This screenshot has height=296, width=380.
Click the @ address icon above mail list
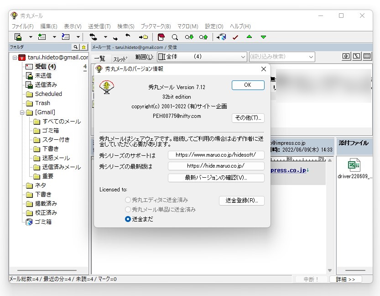pos(345,56)
